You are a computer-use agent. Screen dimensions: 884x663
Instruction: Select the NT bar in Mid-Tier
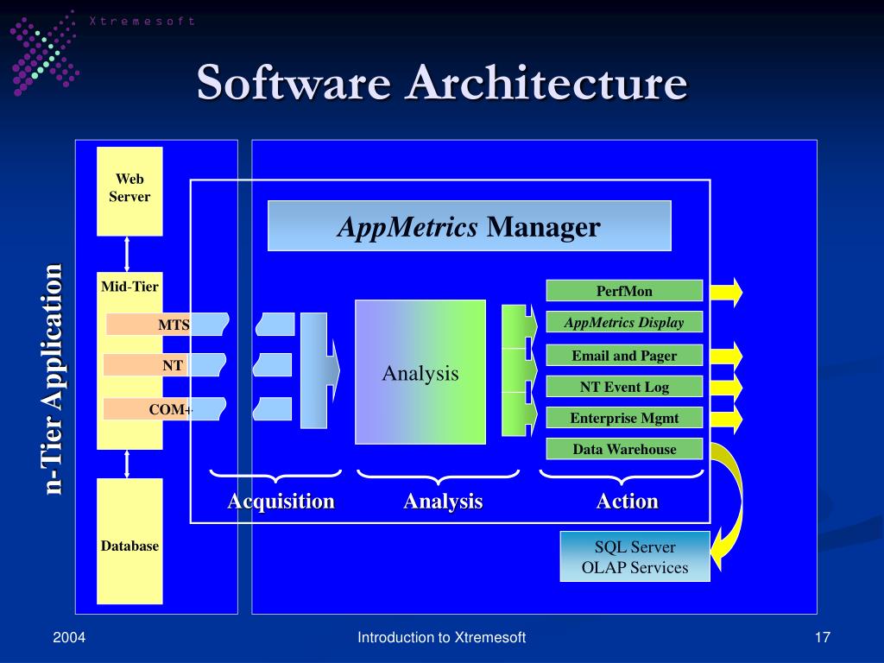(x=147, y=365)
